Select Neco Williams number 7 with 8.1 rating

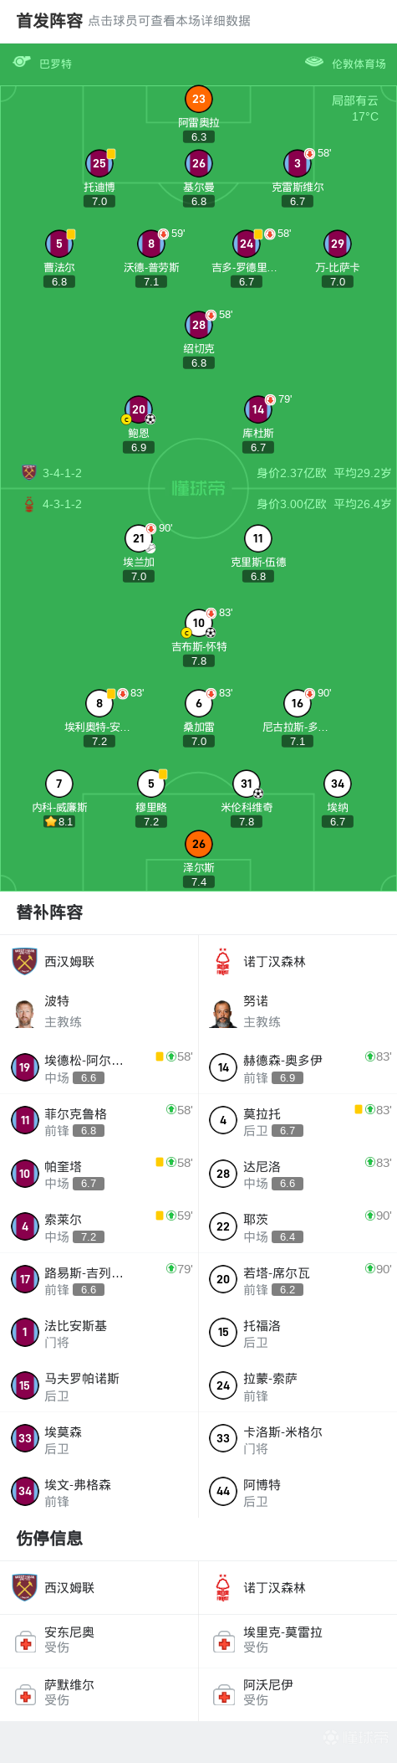[x=59, y=784]
